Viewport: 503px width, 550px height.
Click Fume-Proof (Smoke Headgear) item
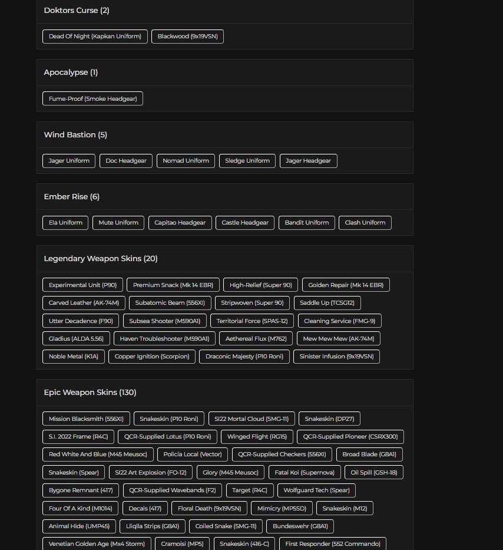pos(92,99)
